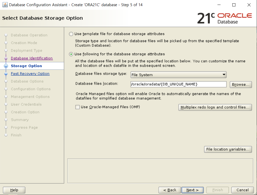Screen dimensions: 257x195
Task: Cancel the database creation wizard
Action: pos(242,190)
